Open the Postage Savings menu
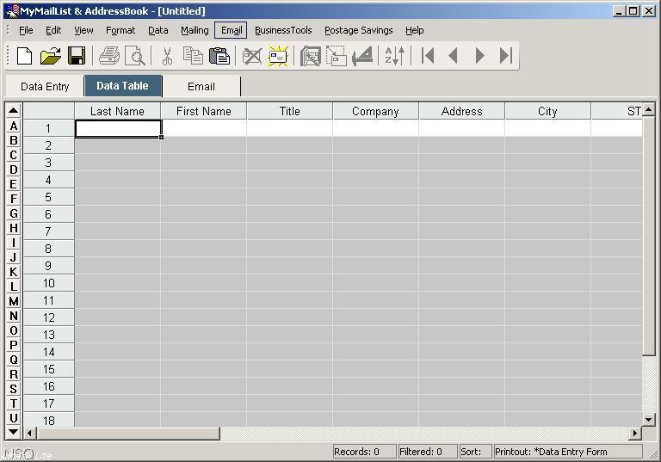The width and height of the screenshot is (661, 462). pyautogui.click(x=358, y=30)
